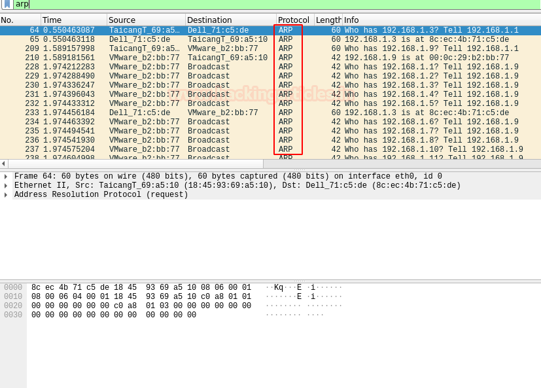The image size is (541, 388).
Task: Click time value 0.550463118
Action: coord(69,39)
